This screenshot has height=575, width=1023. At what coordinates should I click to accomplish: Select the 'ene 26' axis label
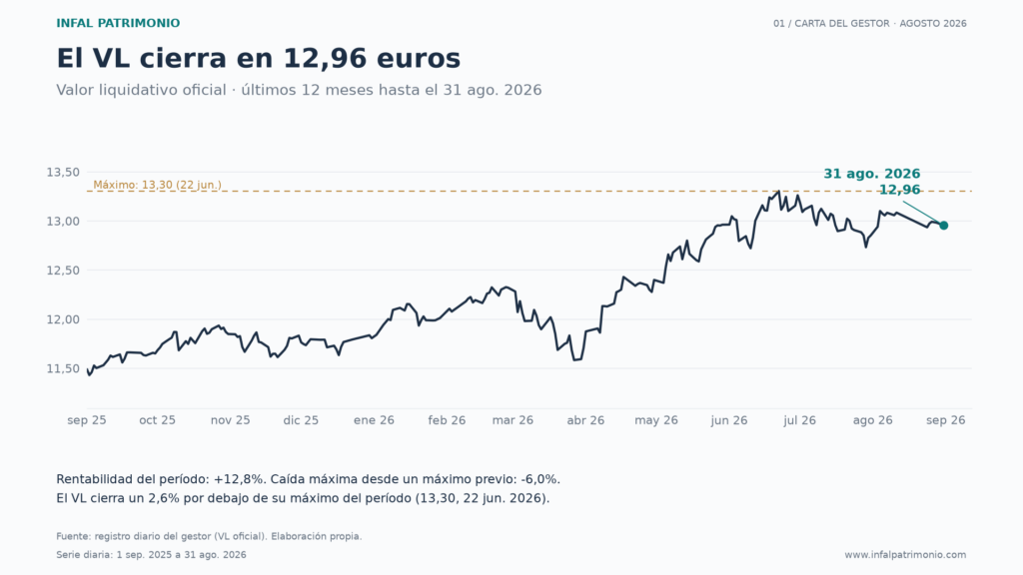click(x=374, y=420)
